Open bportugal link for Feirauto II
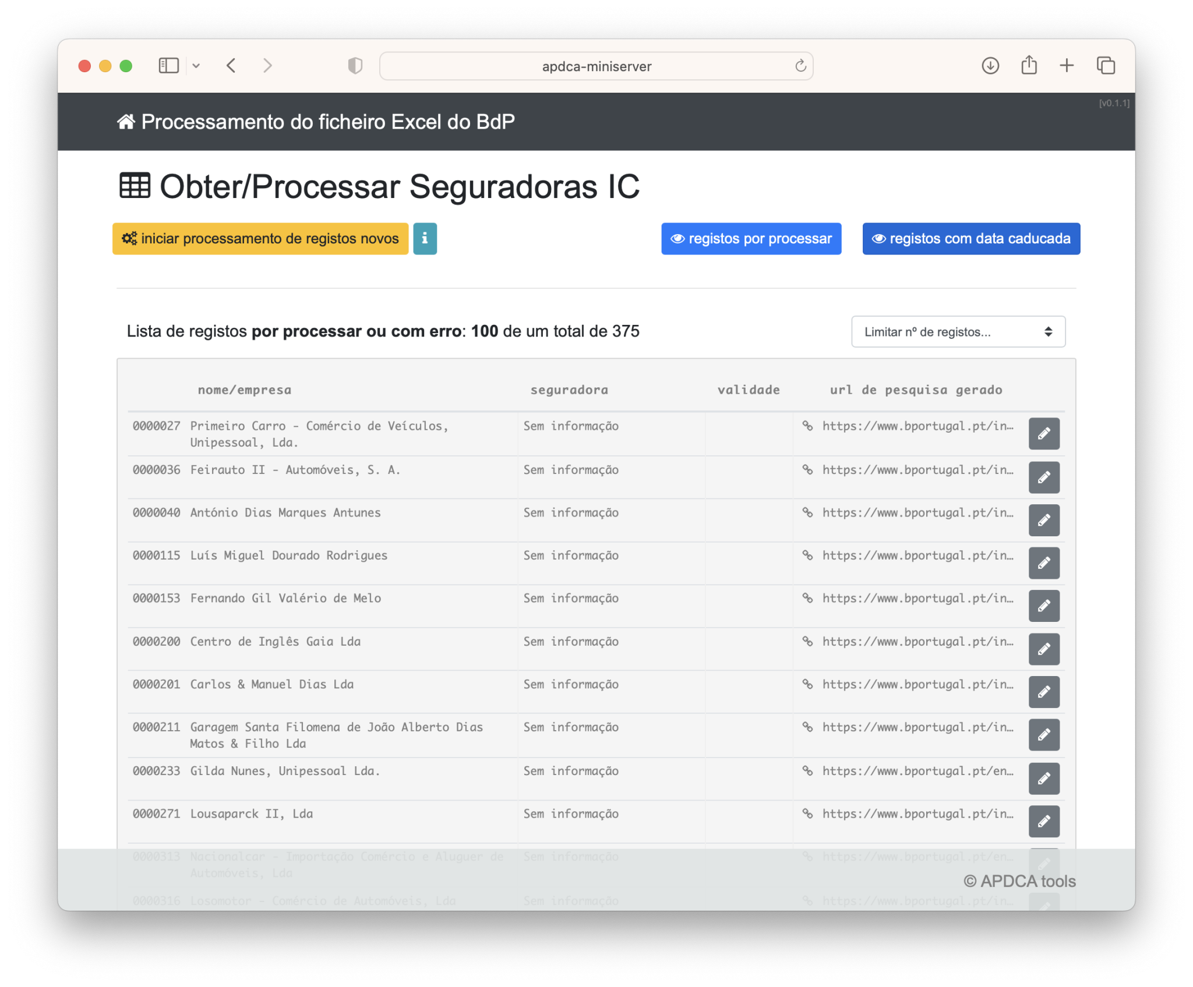 tap(917, 470)
